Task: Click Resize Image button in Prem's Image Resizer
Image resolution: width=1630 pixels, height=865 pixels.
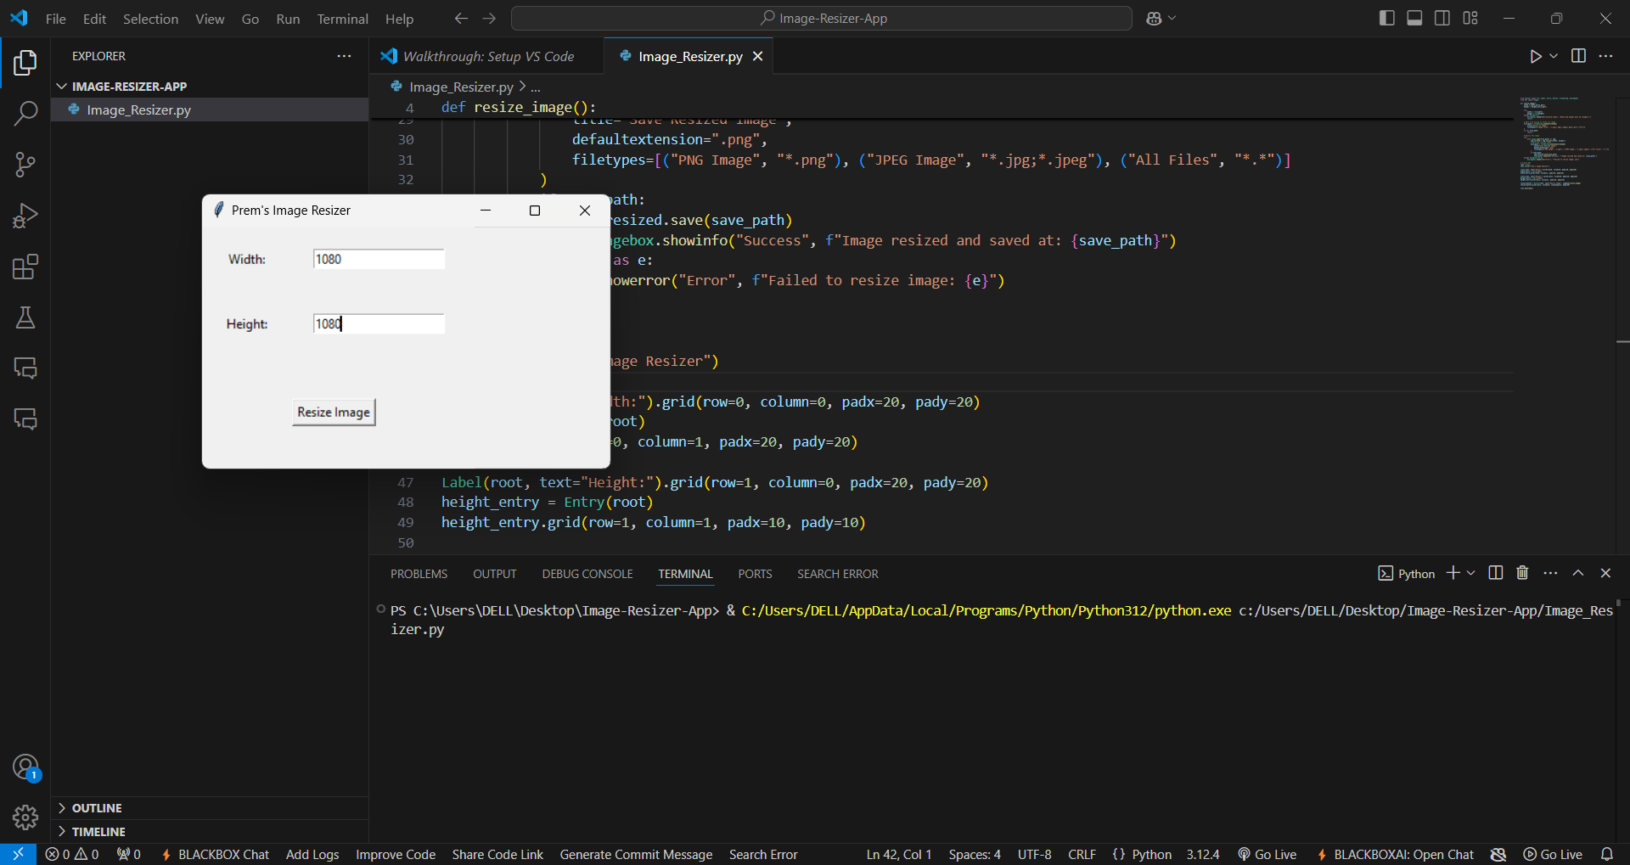Action: click(x=334, y=412)
